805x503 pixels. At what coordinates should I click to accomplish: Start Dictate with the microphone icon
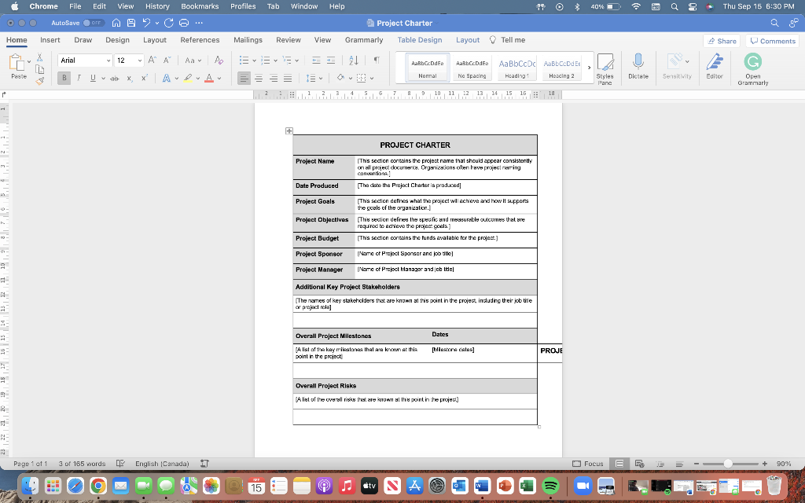638,66
